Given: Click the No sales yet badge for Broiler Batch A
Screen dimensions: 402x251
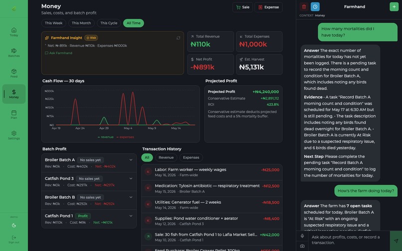Looking at the screenshot, I should coord(90,160).
